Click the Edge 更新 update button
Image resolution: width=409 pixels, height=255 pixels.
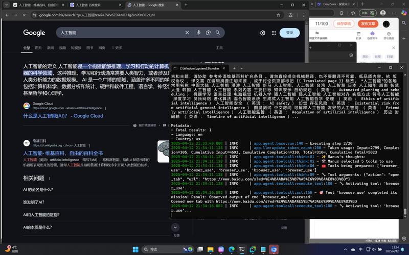click(368, 13)
